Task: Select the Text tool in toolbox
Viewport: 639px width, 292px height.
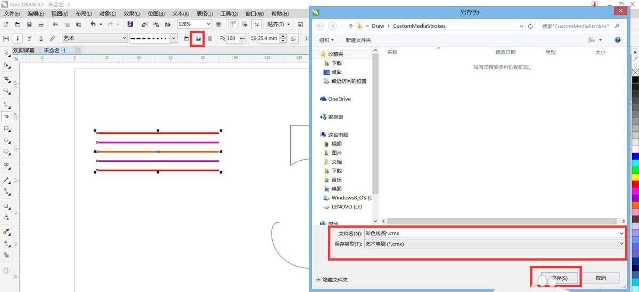Action: coord(6,165)
